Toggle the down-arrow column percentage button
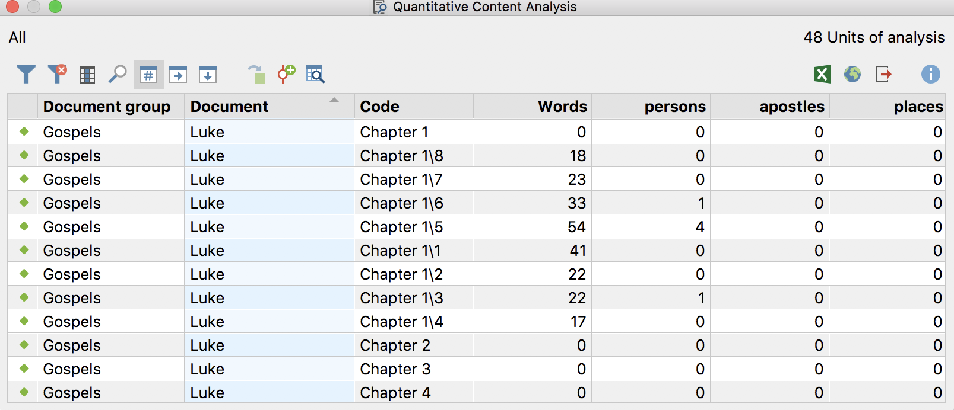The image size is (954, 410). 208,75
